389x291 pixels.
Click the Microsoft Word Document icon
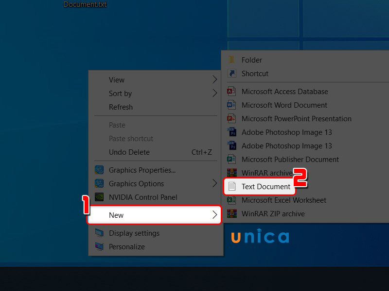tap(231, 105)
